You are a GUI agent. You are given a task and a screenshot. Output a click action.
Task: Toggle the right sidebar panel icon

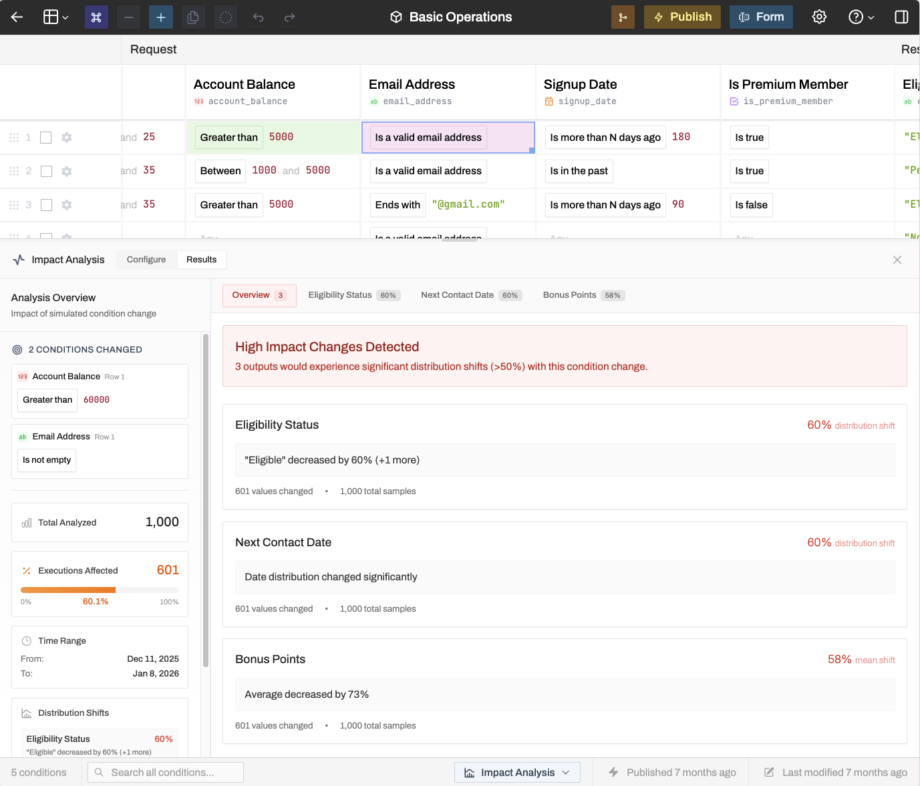pyautogui.click(x=901, y=17)
